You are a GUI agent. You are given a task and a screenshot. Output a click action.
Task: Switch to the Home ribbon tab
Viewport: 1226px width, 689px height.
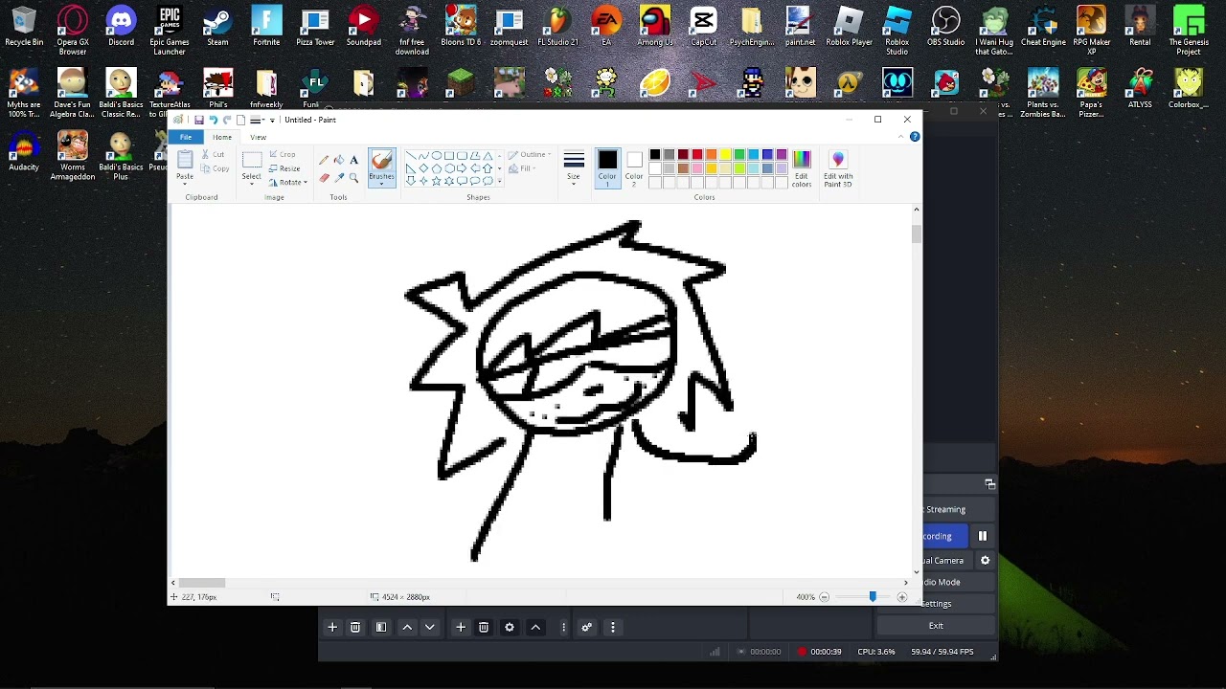[x=222, y=137]
